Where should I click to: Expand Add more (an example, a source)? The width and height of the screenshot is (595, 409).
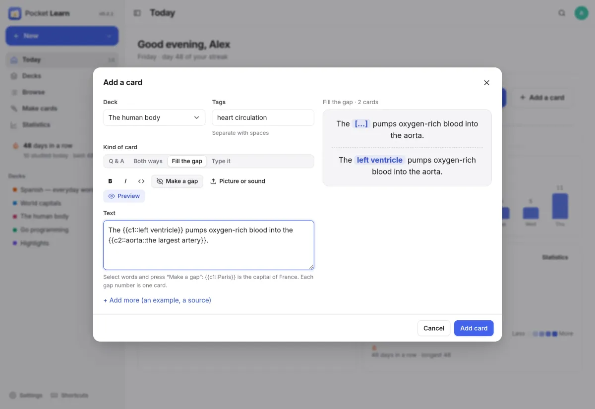pyautogui.click(x=157, y=300)
